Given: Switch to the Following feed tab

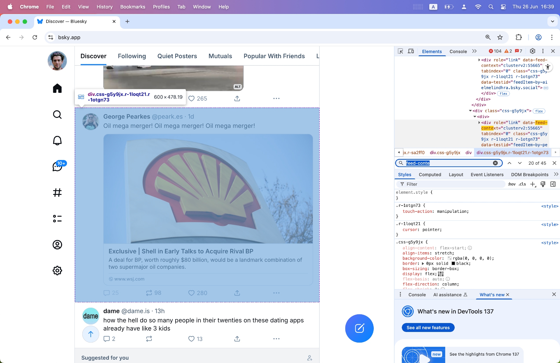Looking at the screenshot, I should [x=132, y=56].
